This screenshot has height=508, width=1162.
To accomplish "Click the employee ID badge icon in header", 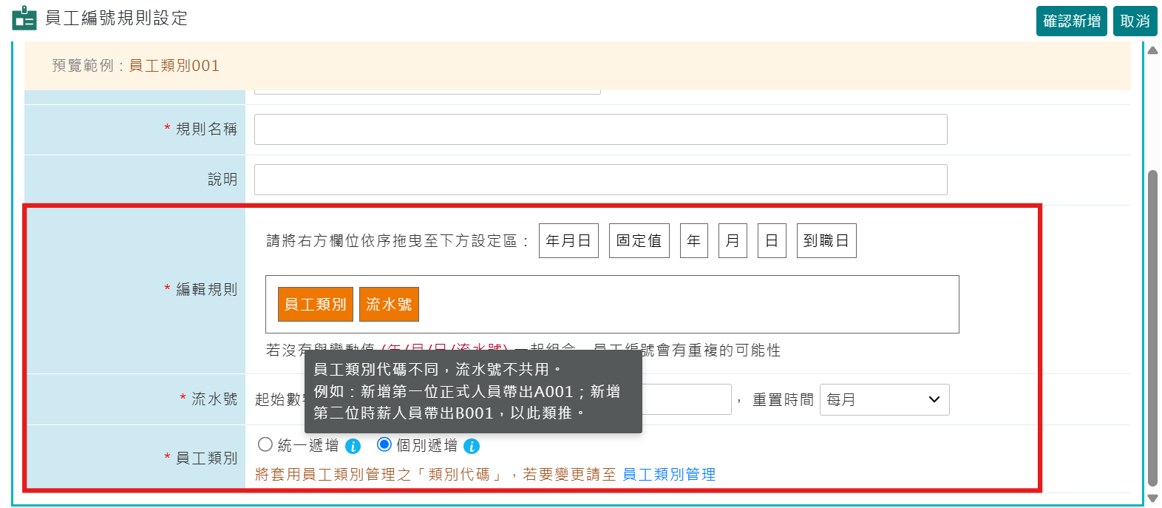I will pos(24,18).
